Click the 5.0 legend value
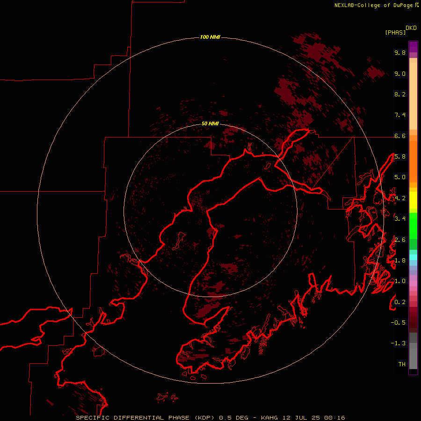The image size is (421, 421). [x=400, y=177]
